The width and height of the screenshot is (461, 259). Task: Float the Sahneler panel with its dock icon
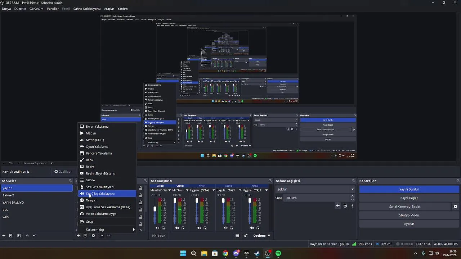(x=71, y=181)
